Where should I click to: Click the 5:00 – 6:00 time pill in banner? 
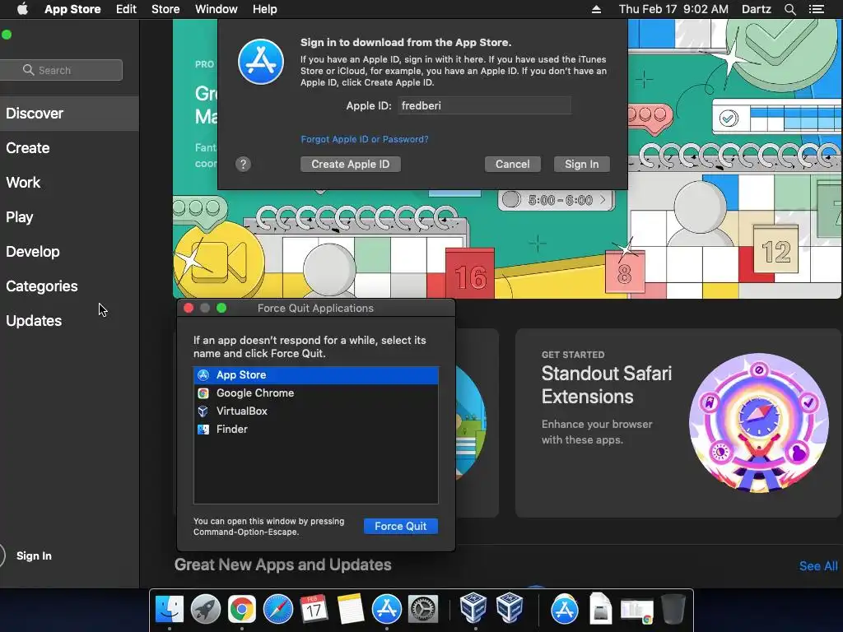556,200
